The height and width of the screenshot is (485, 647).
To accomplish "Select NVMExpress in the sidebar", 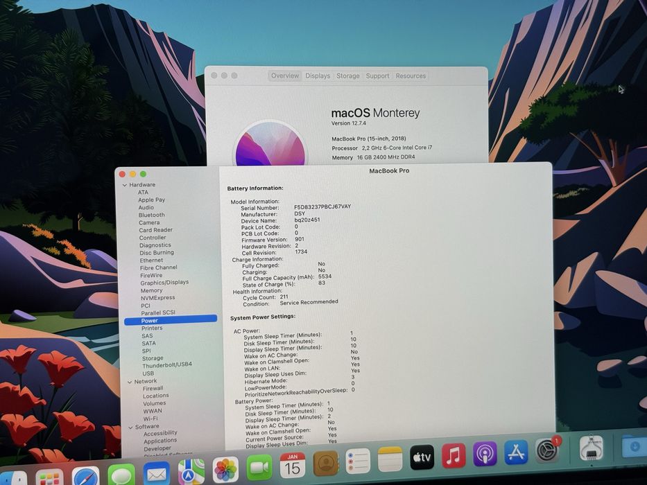I will 158,297.
